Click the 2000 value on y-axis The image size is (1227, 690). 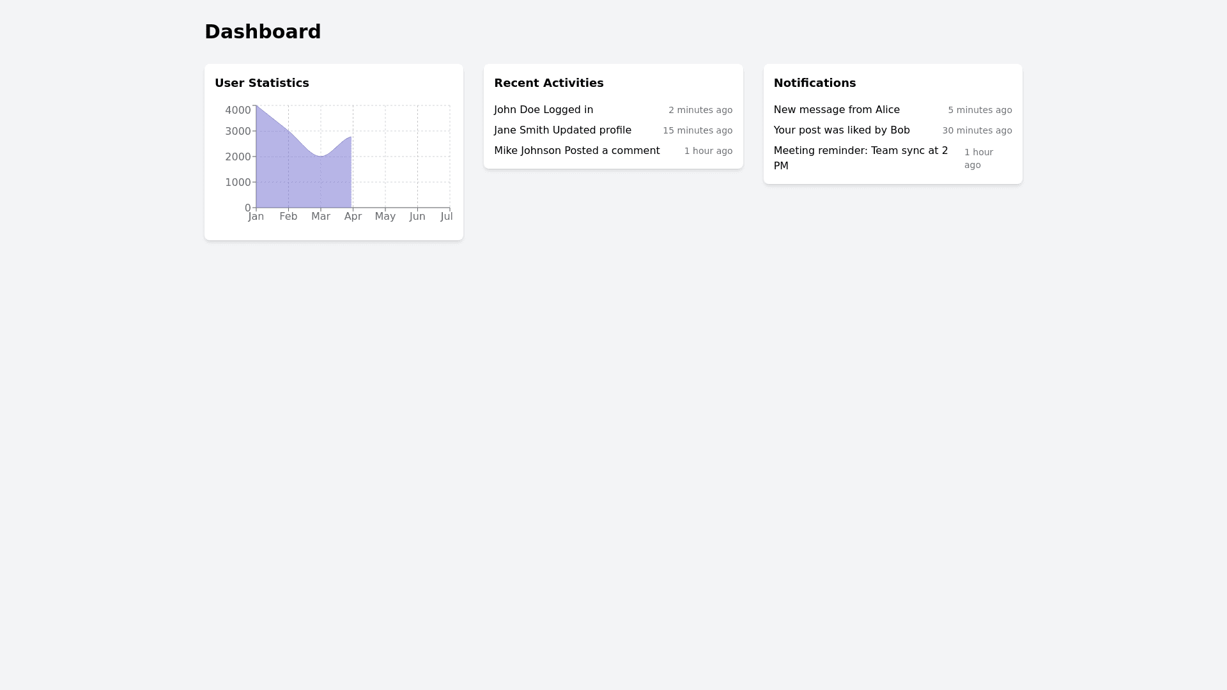pos(238,157)
